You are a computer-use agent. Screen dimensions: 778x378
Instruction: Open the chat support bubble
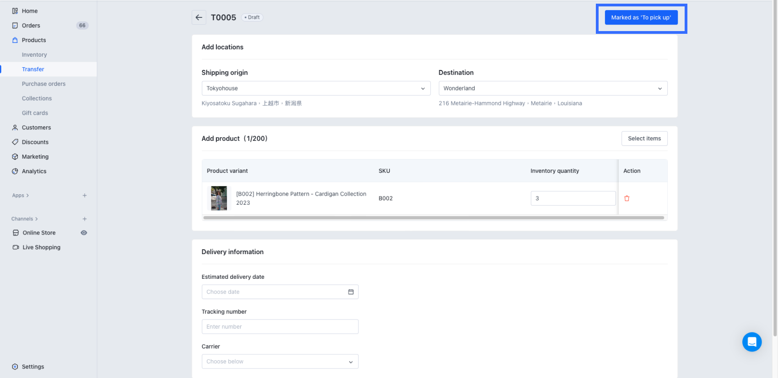(751, 341)
